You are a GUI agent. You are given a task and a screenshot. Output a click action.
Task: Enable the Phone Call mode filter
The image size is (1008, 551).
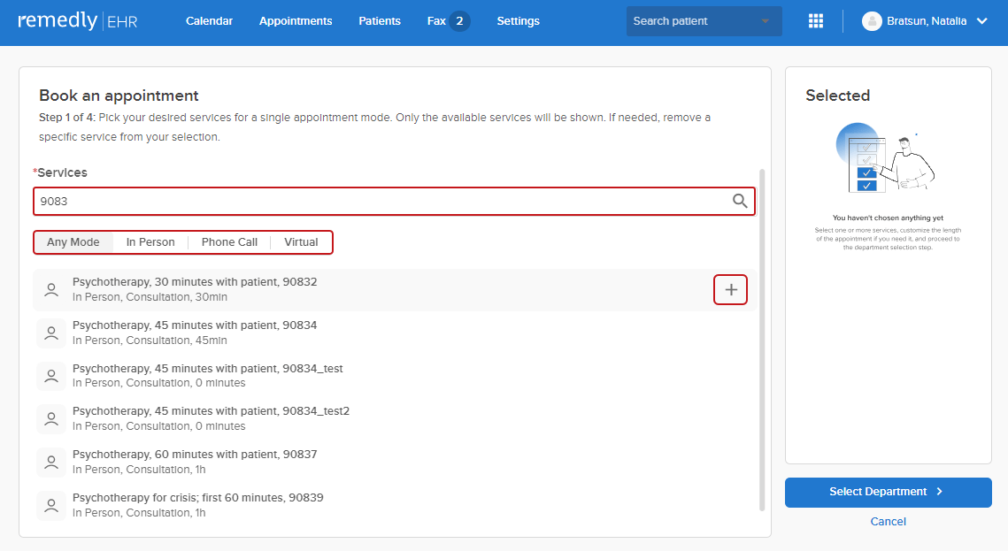pyautogui.click(x=229, y=241)
